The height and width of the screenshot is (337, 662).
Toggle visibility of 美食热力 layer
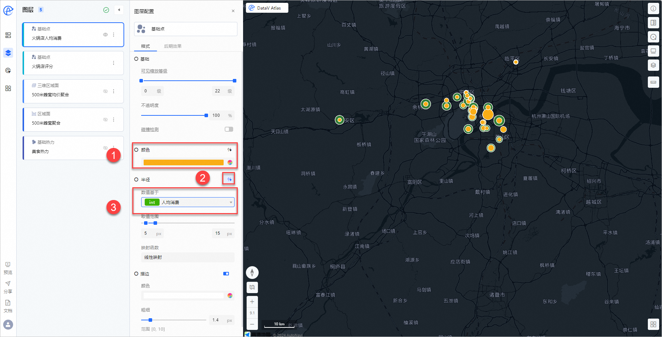tap(105, 148)
